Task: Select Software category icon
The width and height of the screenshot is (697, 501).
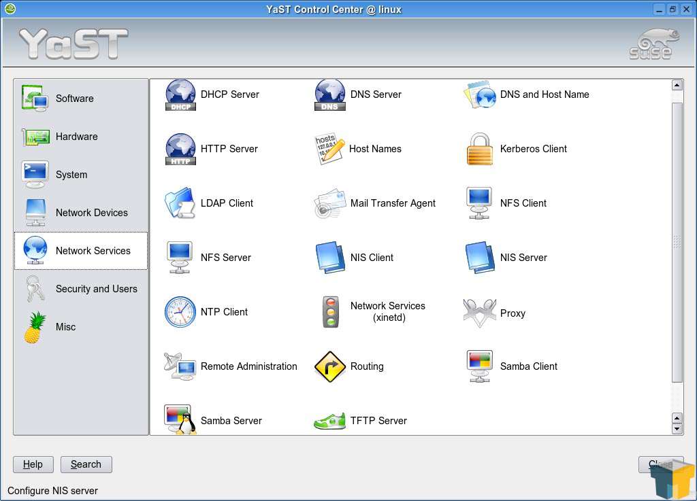Action: (35, 99)
